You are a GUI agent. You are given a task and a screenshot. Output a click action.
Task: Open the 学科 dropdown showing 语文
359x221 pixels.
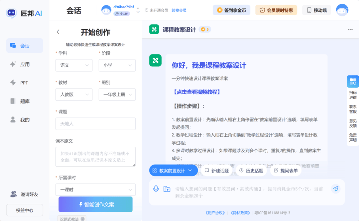[74, 65]
